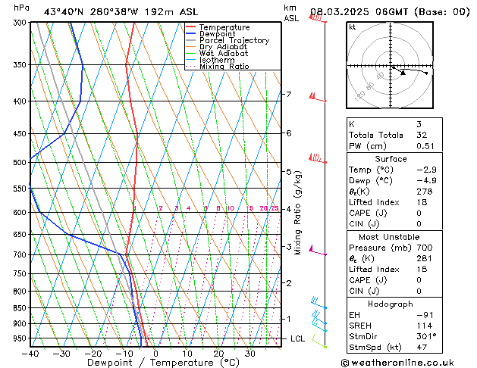The height and width of the screenshot is (368, 477).
Task: Click the StmSpd (kt) value 47
Action: click(x=422, y=347)
